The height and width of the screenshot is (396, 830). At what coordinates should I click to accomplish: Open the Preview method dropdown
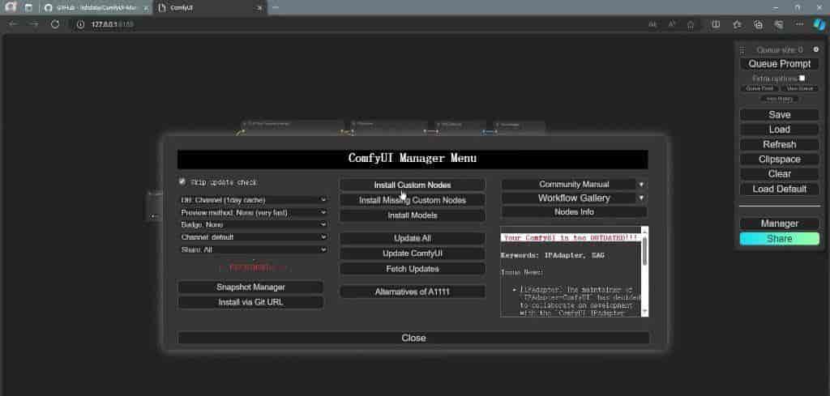pyautogui.click(x=253, y=212)
